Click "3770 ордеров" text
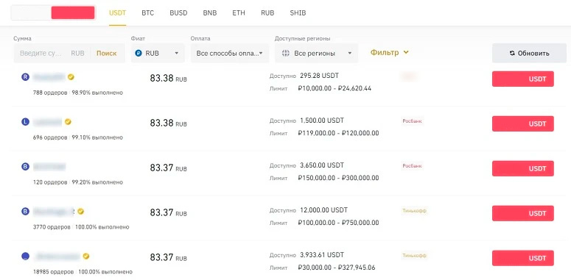Viewport: 571px width, 280px height. pyautogui.click(x=52, y=227)
